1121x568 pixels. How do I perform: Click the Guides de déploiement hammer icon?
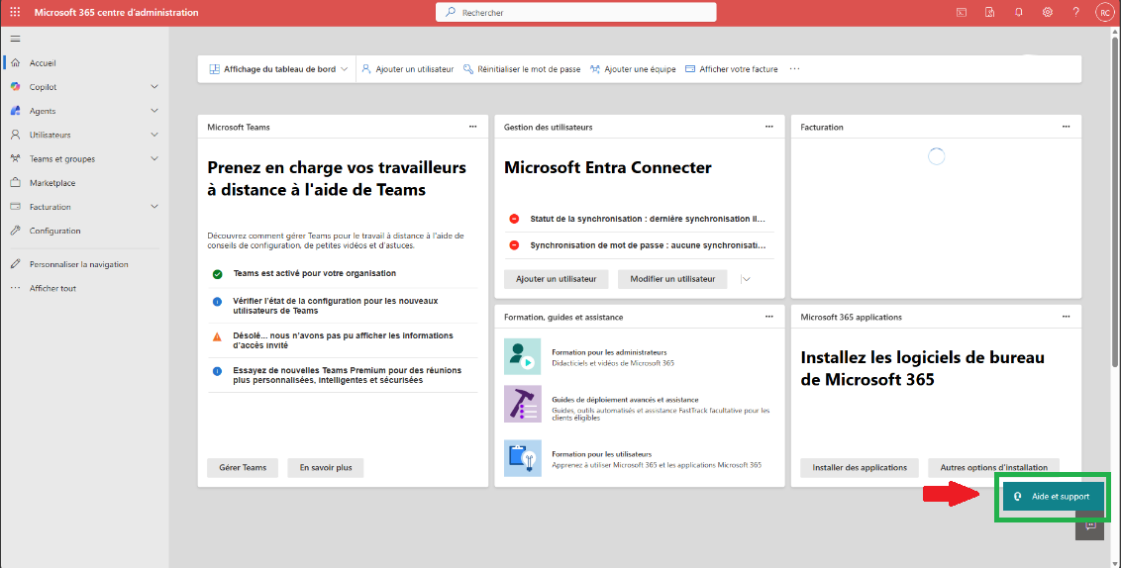(x=522, y=405)
